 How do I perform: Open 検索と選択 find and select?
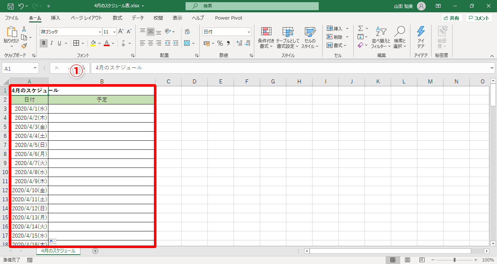[x=399, y=38]
